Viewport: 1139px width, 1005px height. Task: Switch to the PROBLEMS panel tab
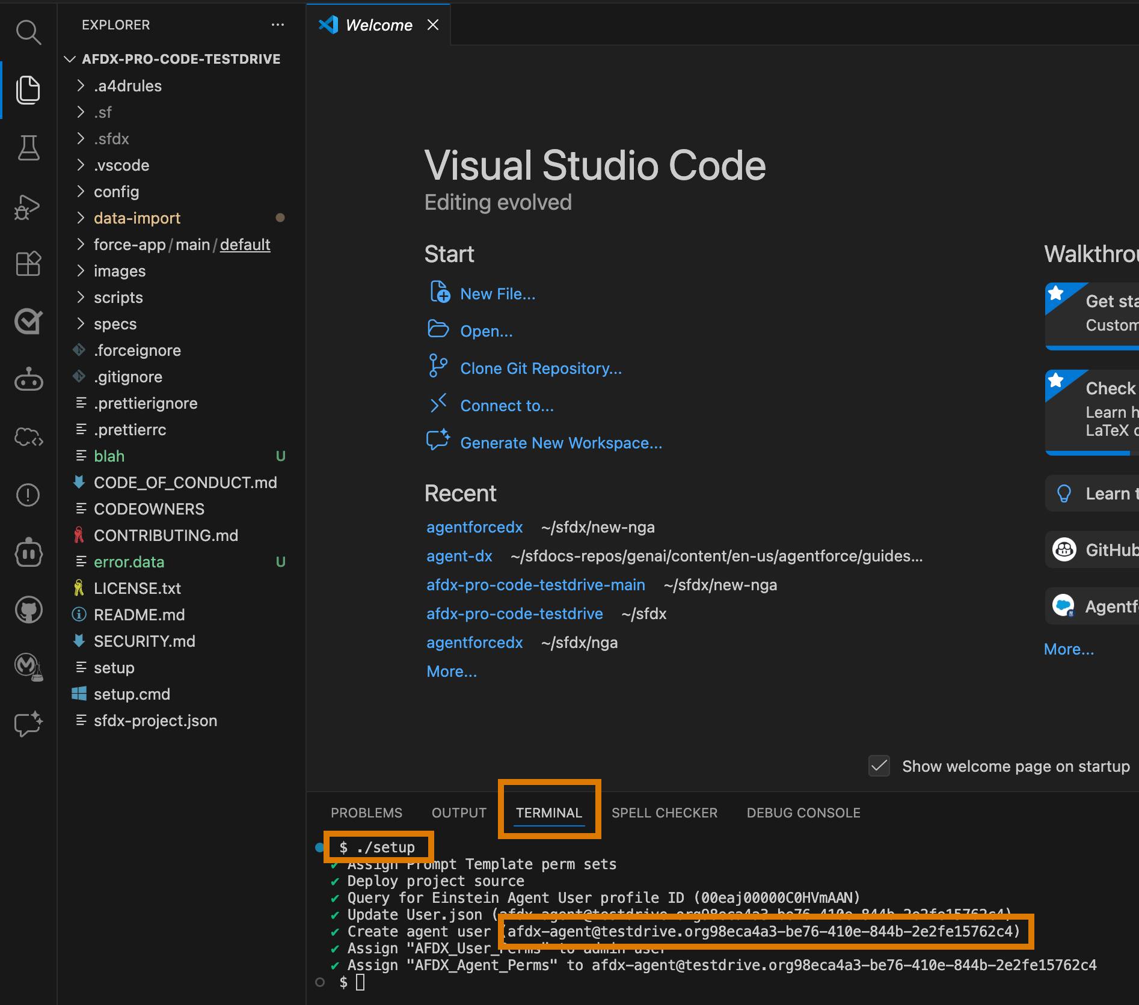click(366, 813)
